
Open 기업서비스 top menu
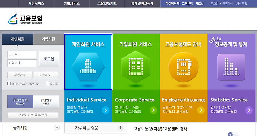[x=72, y=4]
